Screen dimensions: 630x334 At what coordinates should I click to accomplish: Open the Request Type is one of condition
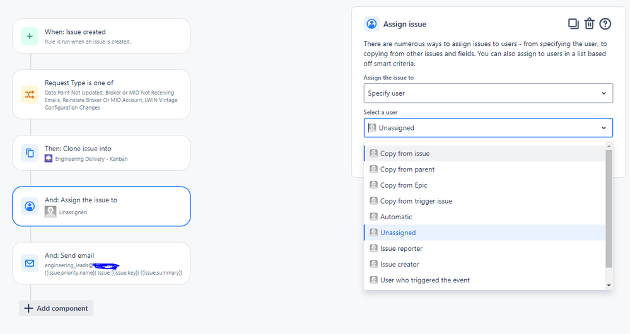pyautogui.click(x=102, y=95)
